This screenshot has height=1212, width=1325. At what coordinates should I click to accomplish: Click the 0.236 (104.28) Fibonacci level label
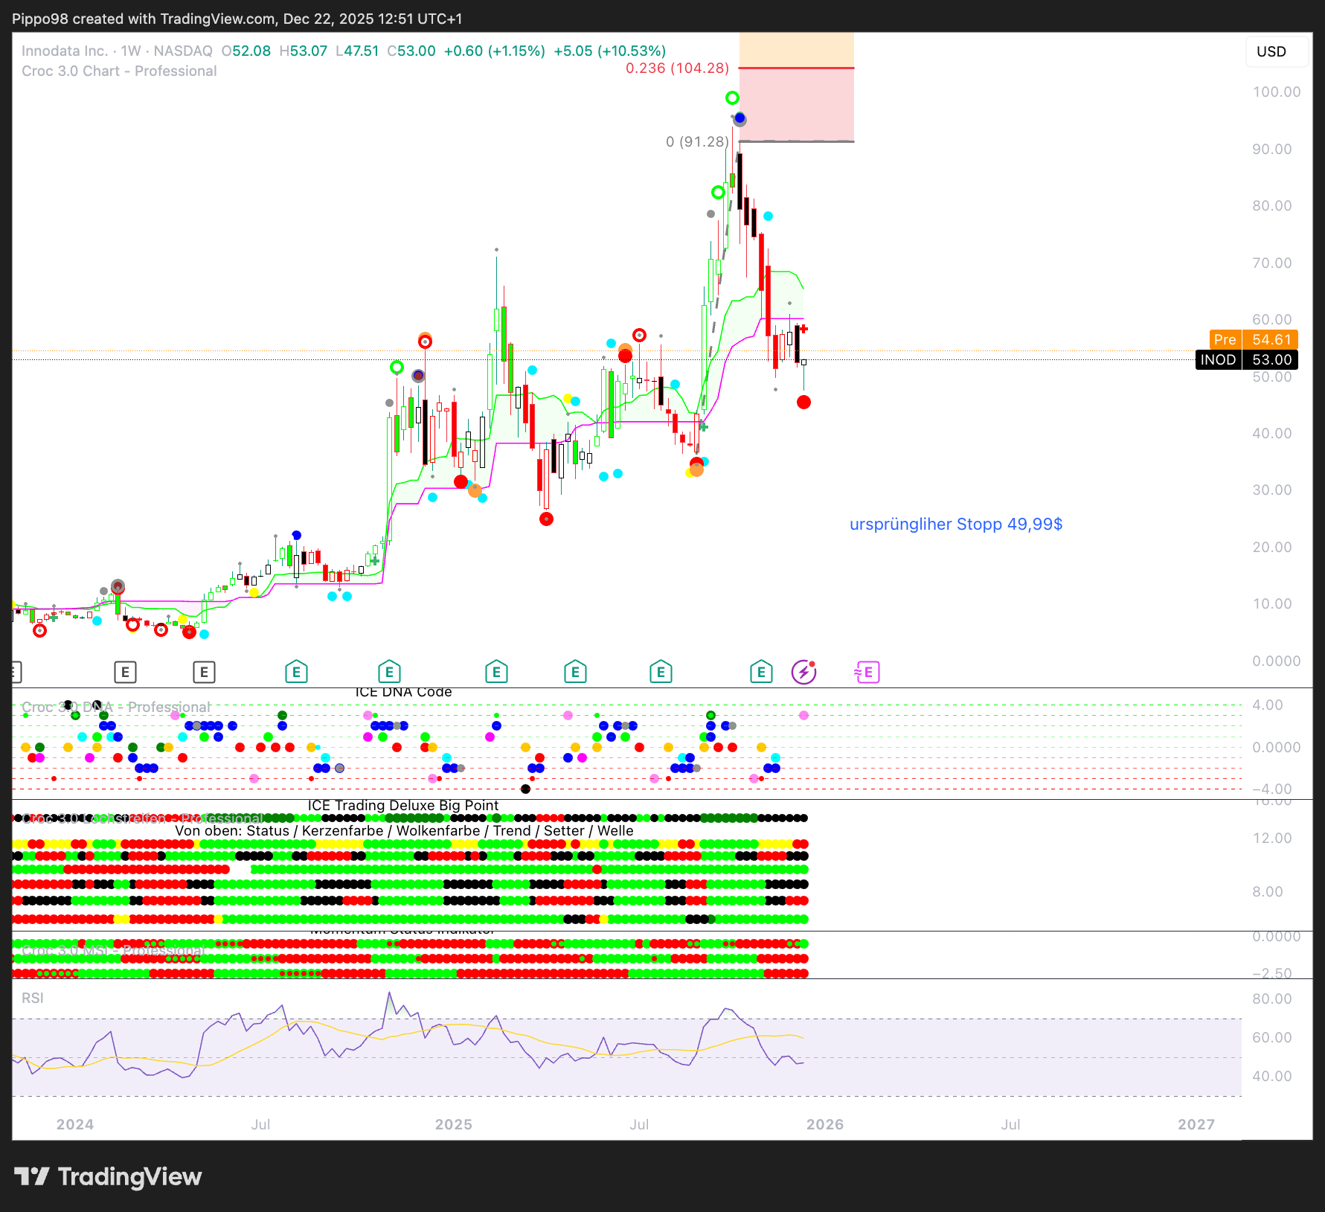pyautogui.click(x=677, y=68)
